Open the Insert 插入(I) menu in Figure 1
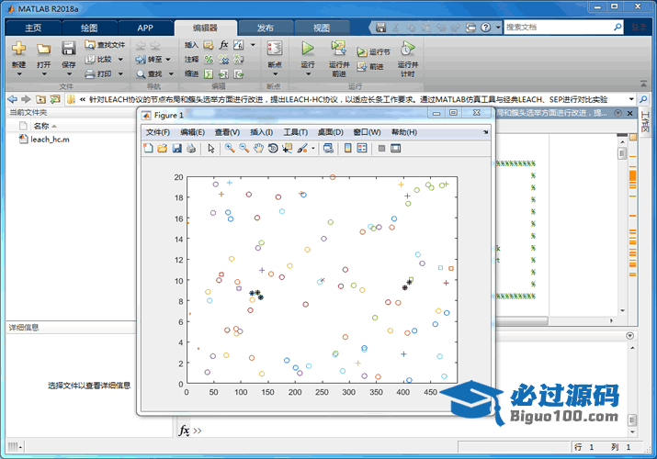657x459 pixels. (262, 132)
